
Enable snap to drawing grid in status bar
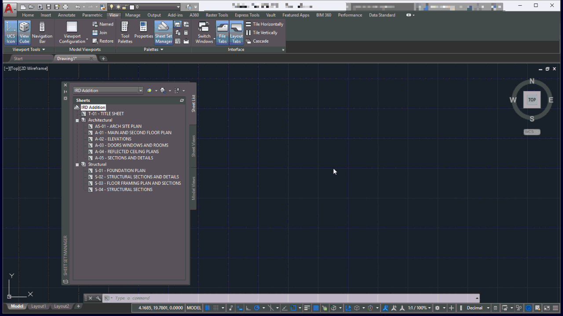[215, 308]
